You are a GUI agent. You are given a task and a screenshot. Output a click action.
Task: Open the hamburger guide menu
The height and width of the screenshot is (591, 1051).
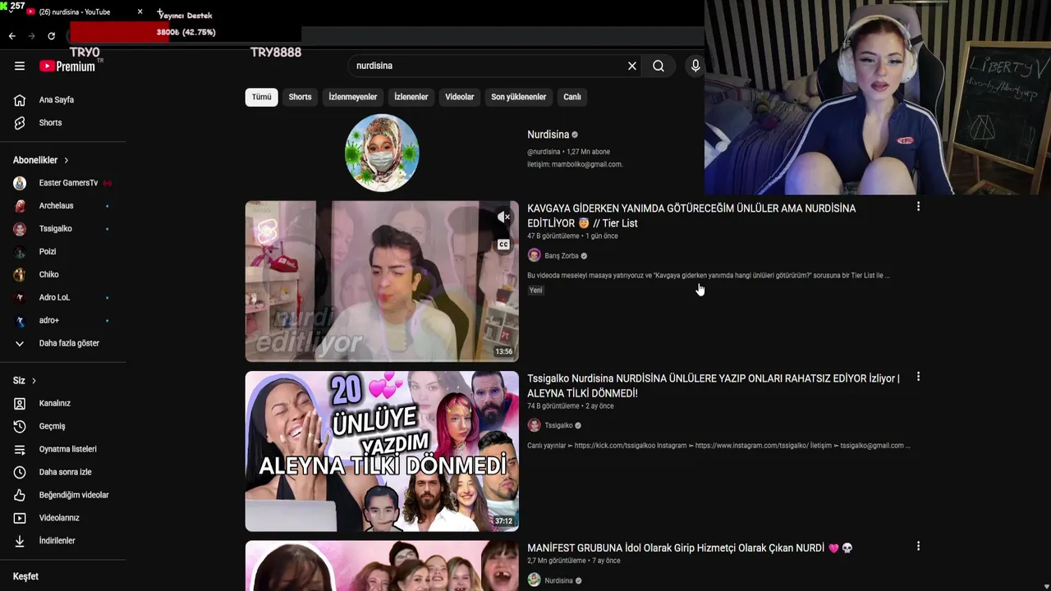pyautogui.click(x=20, y=66)
